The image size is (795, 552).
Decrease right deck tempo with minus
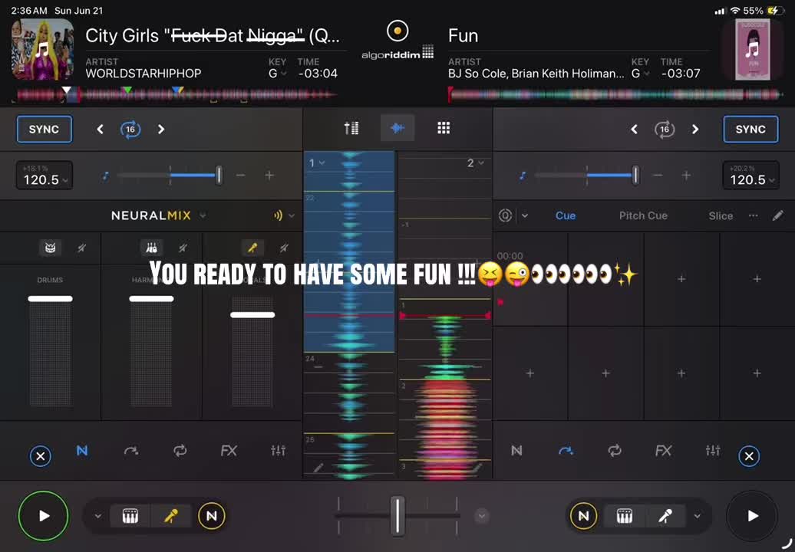coord(658,176)
